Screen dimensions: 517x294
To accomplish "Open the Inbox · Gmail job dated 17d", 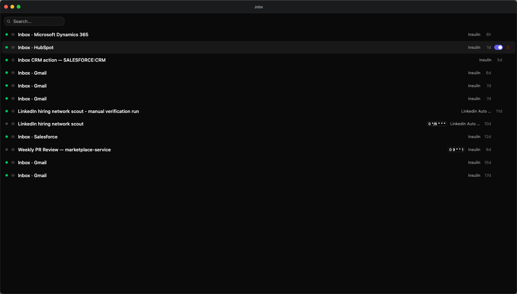I will pos(32,175).
